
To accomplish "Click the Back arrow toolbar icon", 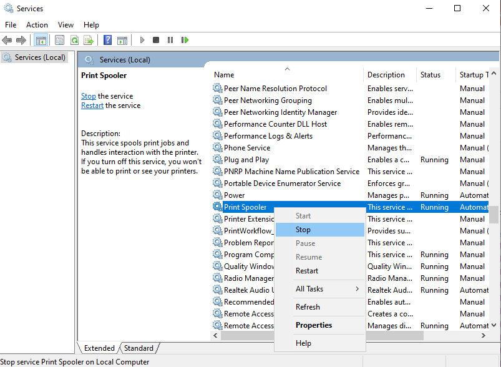I will click(x=7, y=40).
